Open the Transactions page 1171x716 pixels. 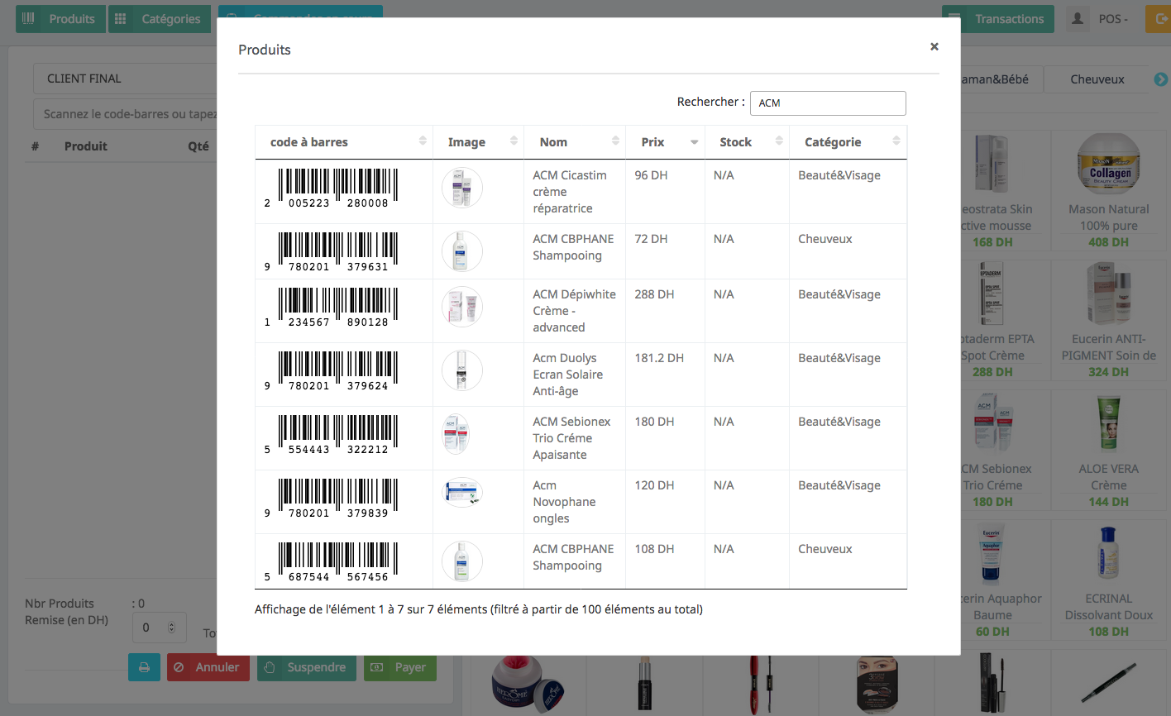997,19
